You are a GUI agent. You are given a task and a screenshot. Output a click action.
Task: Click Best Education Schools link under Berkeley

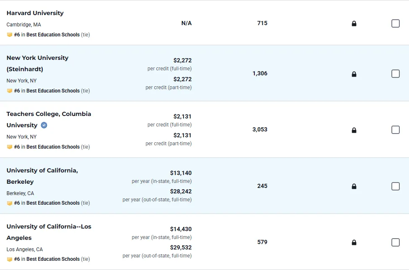(53, 203)
